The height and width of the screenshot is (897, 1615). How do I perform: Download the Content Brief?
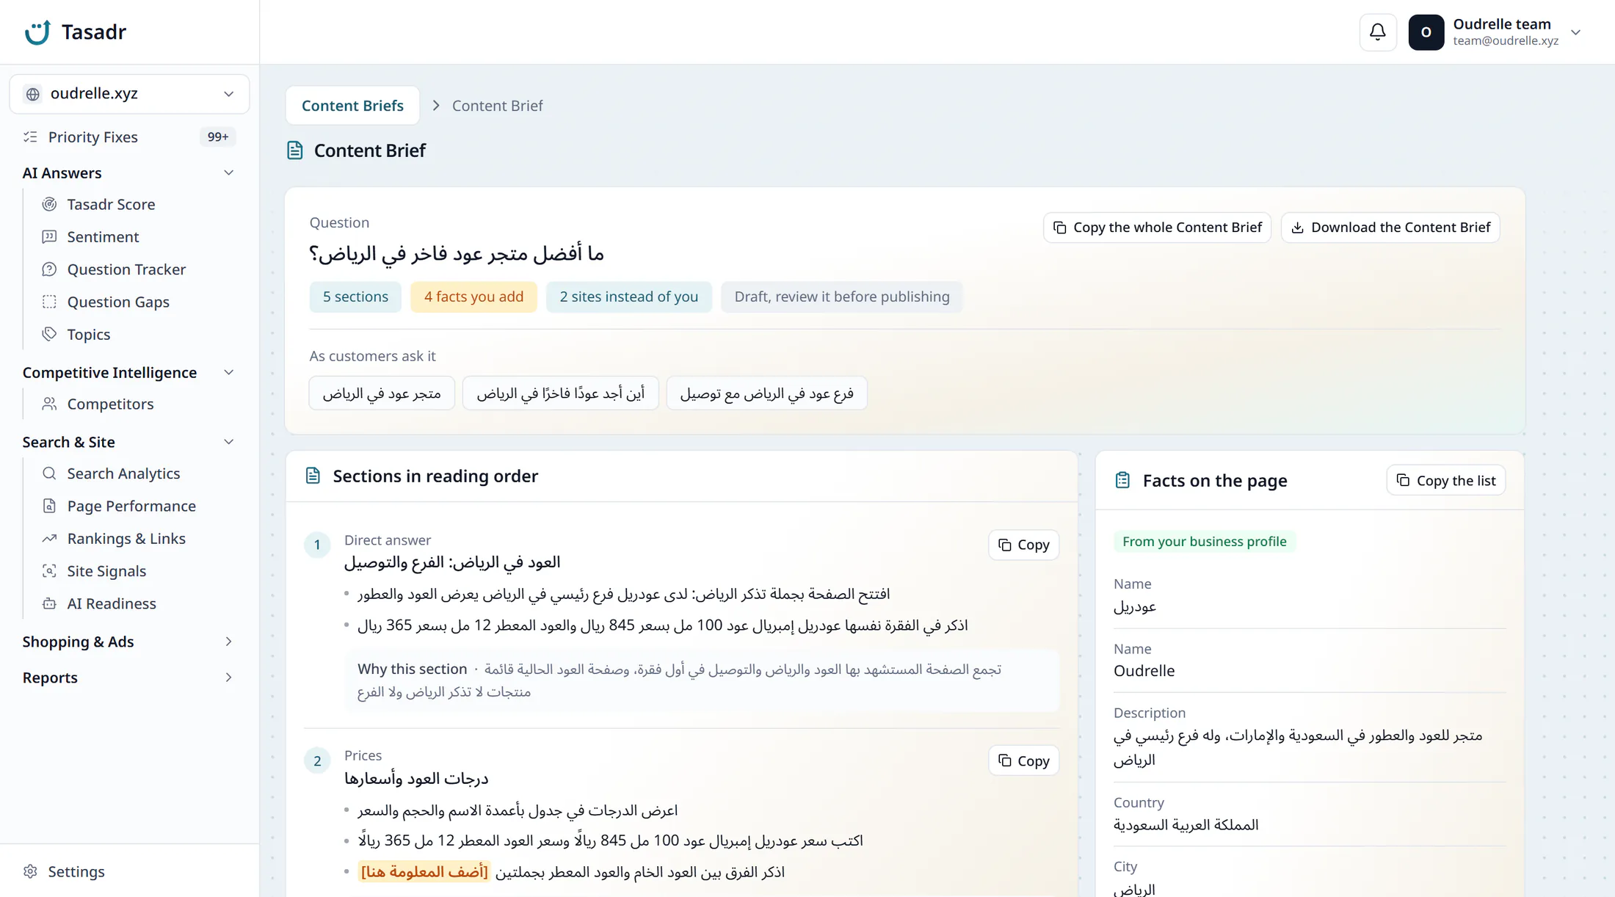click(1390, 228)
